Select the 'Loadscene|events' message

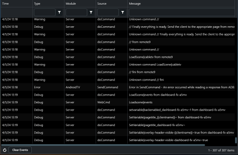140,102
